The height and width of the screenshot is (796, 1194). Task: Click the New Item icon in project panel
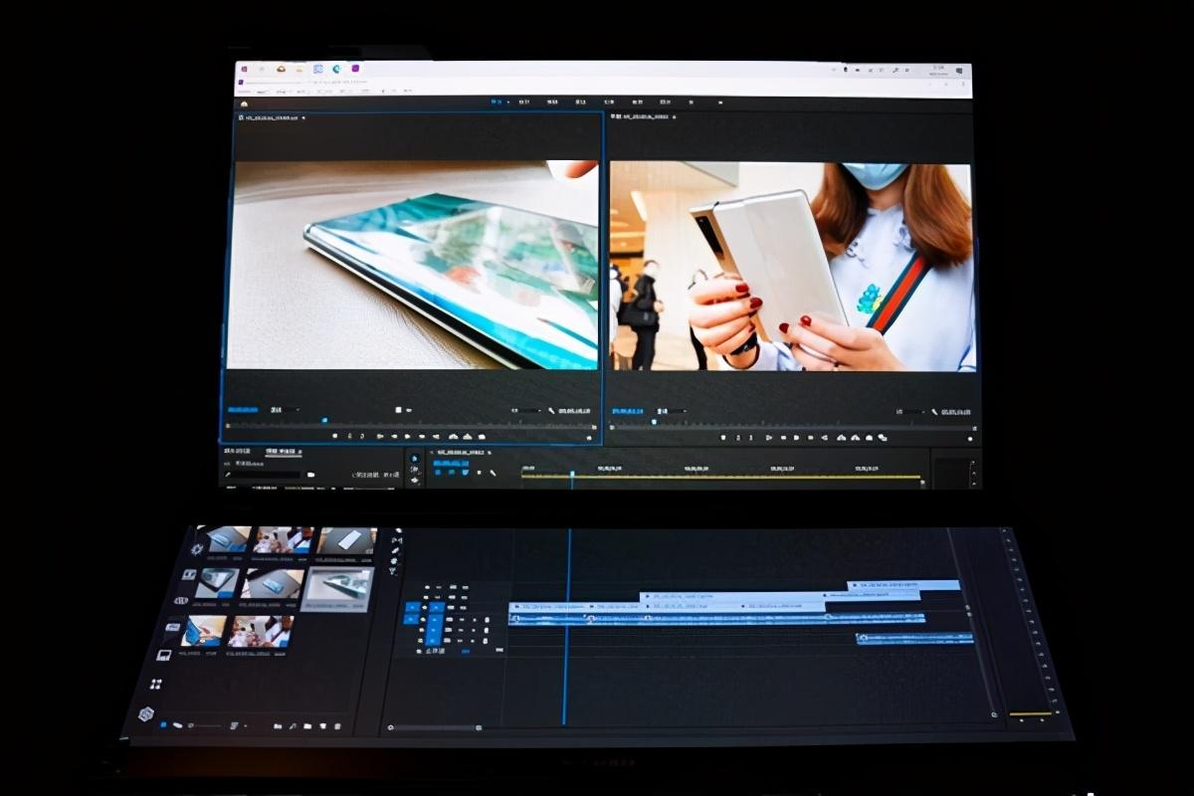tap(322, 726)
